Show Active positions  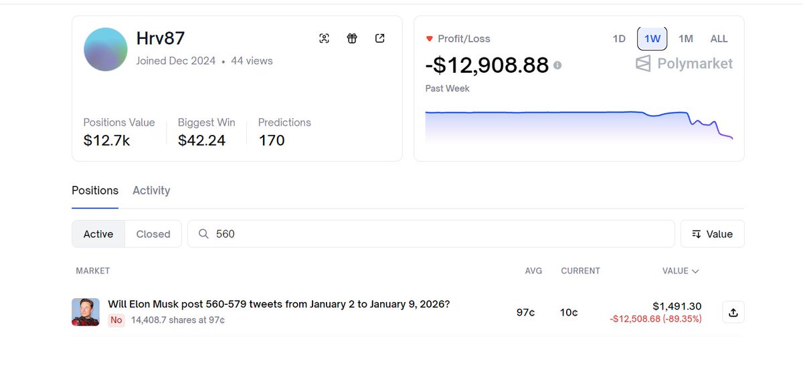[98, 234]
